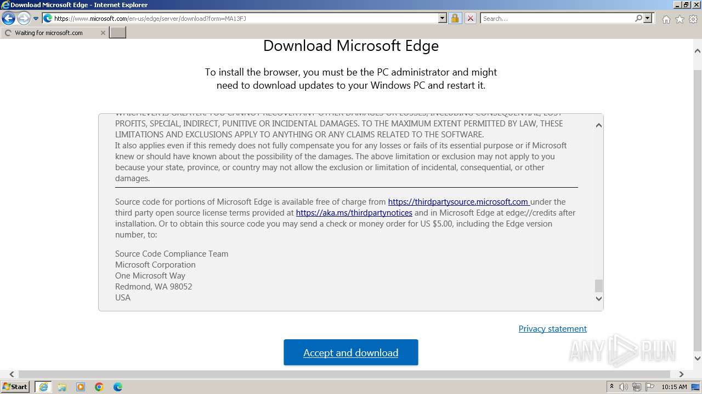Image resolution: width=702 pixels, height=394 pixels.
Task: Click the security lock icon
Action: (x=455, y=19)
